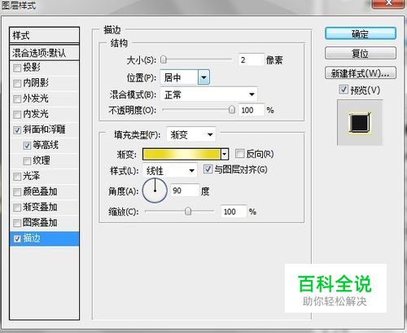This screenshot has height=333, width=407.
Task: Click the angle dial control
Action: (x=155, y=191)
